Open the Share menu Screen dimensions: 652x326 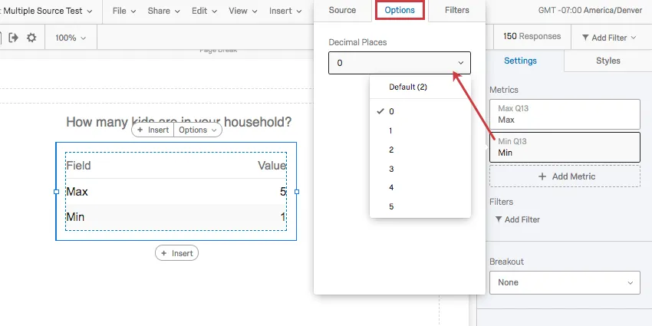(x=164, y=11)
